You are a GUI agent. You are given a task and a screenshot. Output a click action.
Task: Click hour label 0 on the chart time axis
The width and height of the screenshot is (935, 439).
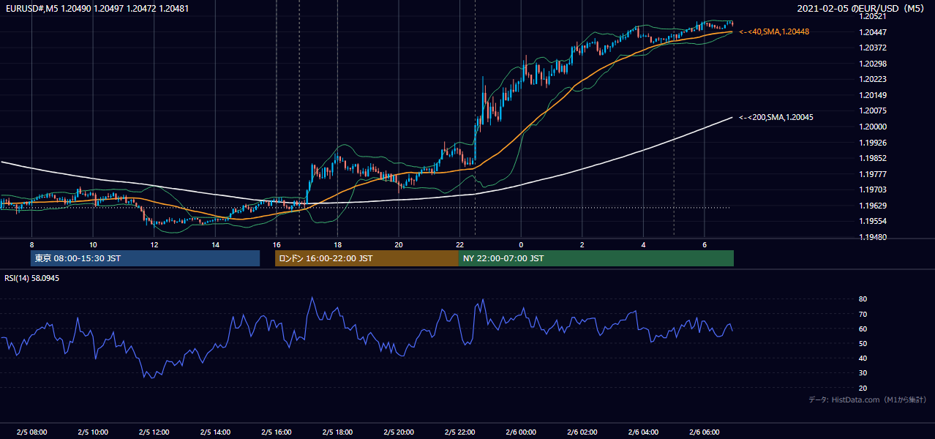(521, 244)
